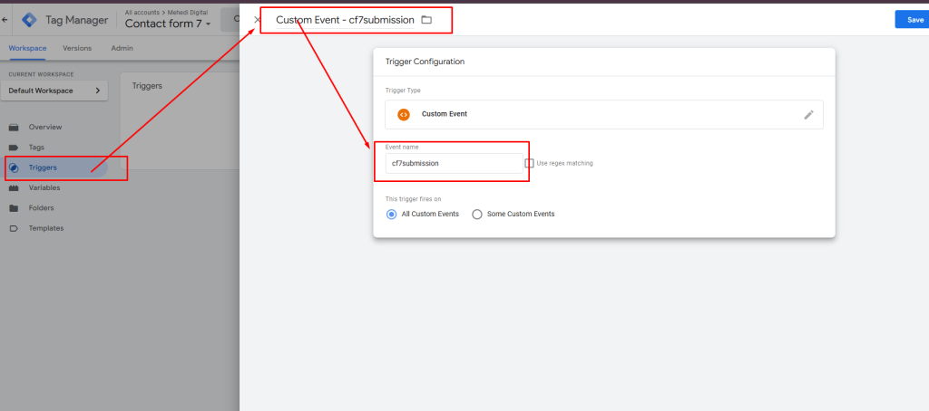Click the back arrow beside Tag Manager

5,20
